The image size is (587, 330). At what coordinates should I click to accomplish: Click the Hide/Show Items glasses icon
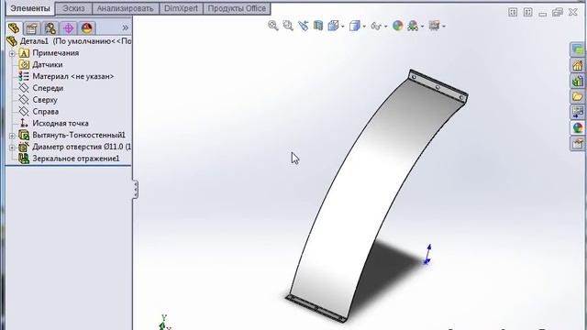pyautogui.click(x=375, y=26)
